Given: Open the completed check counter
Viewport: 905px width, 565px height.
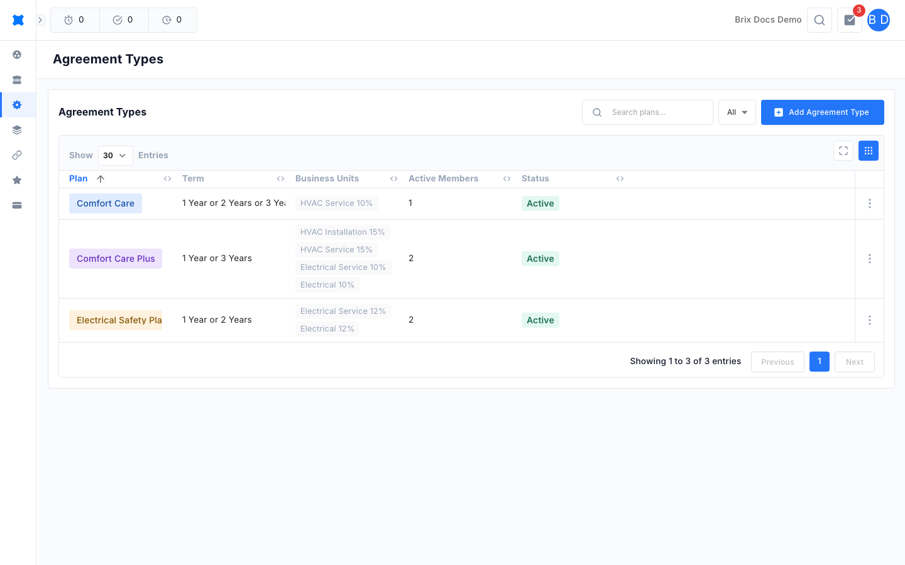Looking at the screenshot, I should [124, 20].
